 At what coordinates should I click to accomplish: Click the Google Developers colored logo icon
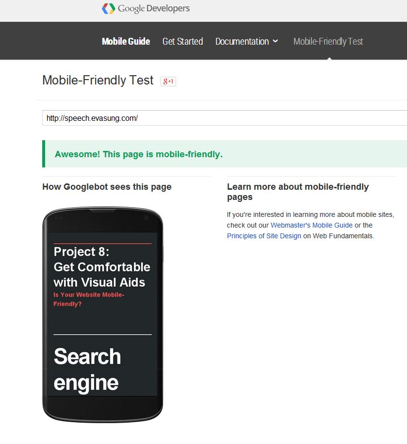108,9
